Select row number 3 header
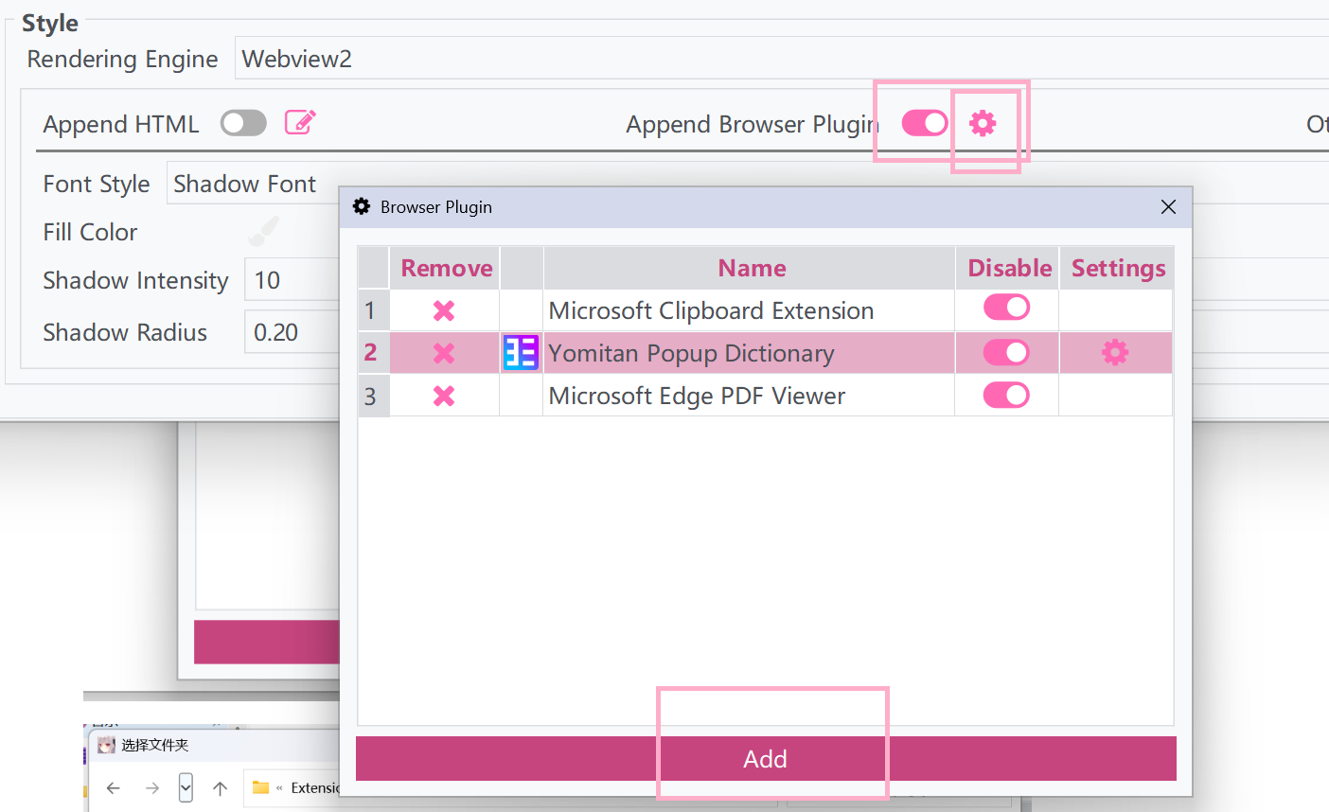The width and height of the screenshot is (1329, 812). pyautogui.click(x=373, y=396)
